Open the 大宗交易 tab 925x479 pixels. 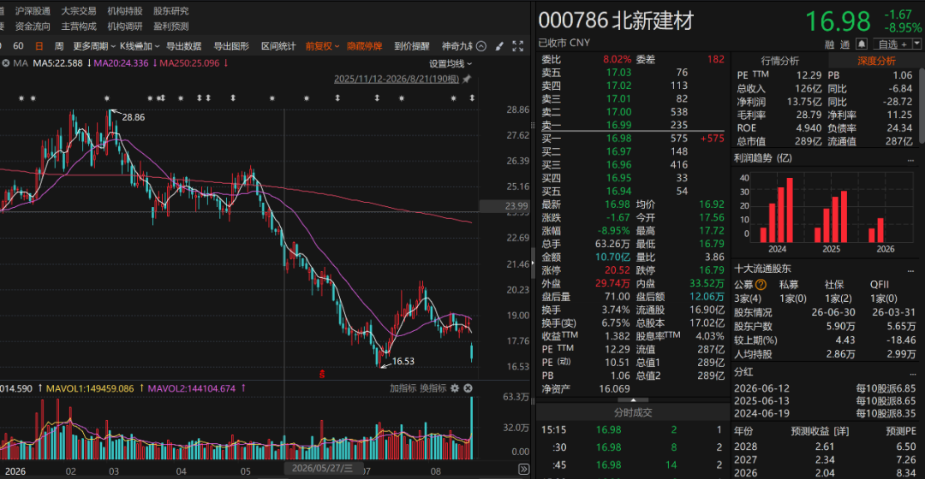79,10
